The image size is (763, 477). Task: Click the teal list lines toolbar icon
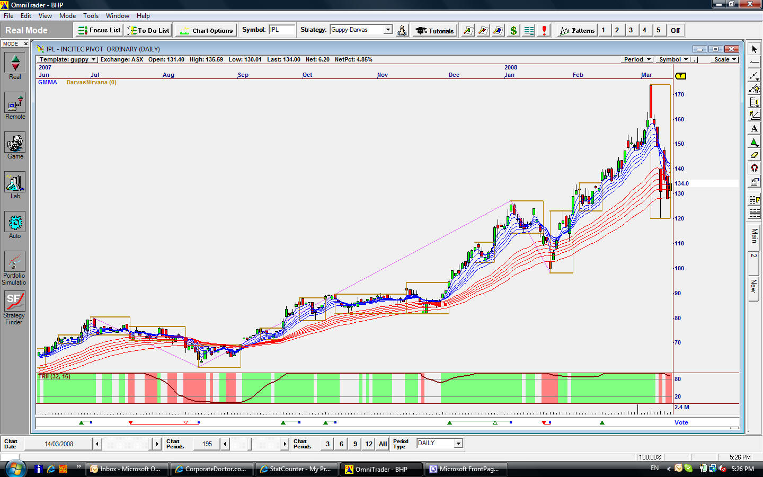529,30
